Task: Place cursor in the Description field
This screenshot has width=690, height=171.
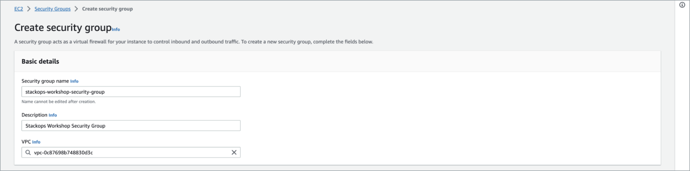Action: click(131, 125)
